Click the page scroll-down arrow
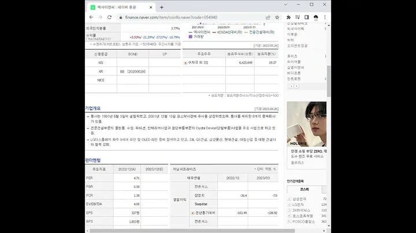 point(329,226)
